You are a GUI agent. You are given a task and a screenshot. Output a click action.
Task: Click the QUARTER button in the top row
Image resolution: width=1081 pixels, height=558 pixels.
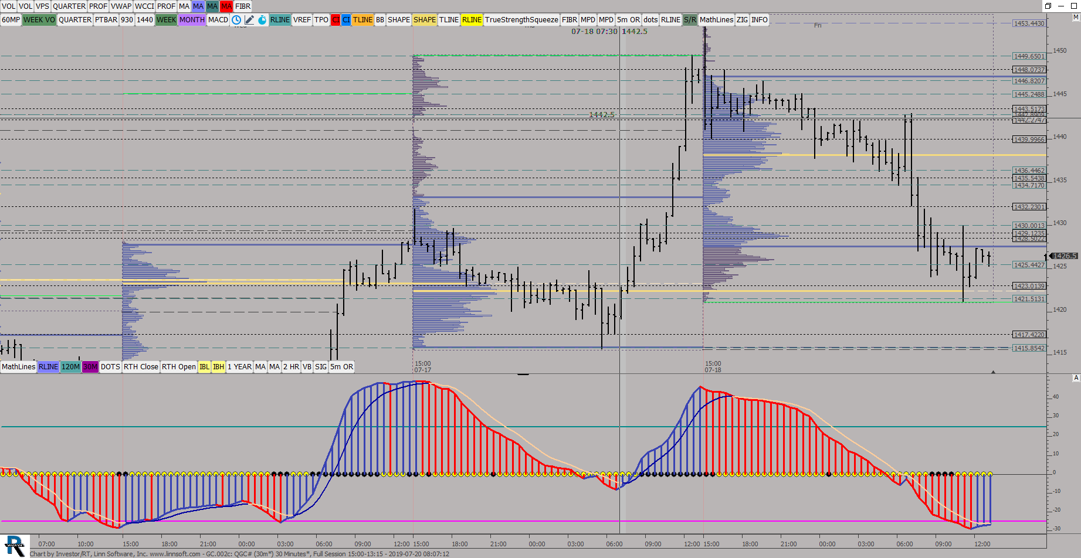[69, 6]
